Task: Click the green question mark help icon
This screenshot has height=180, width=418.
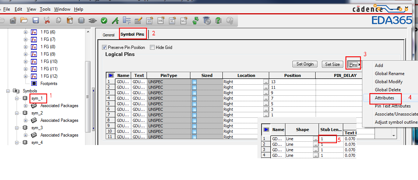Action: 218,20
